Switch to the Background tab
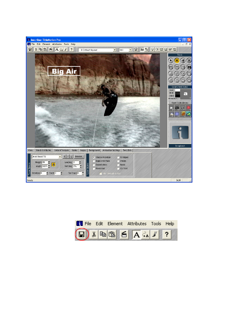249x320 pixels. pyautogui.click(x=94, y=150)
